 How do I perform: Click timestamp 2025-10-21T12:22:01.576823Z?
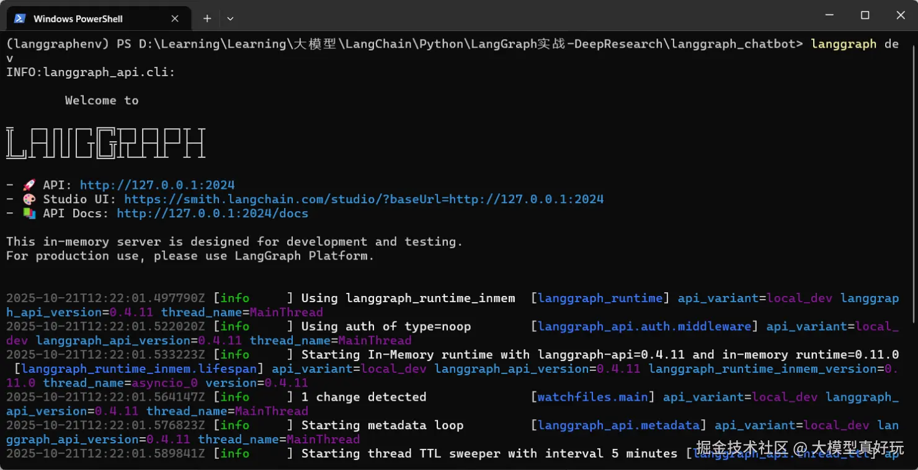pos(105,425)
